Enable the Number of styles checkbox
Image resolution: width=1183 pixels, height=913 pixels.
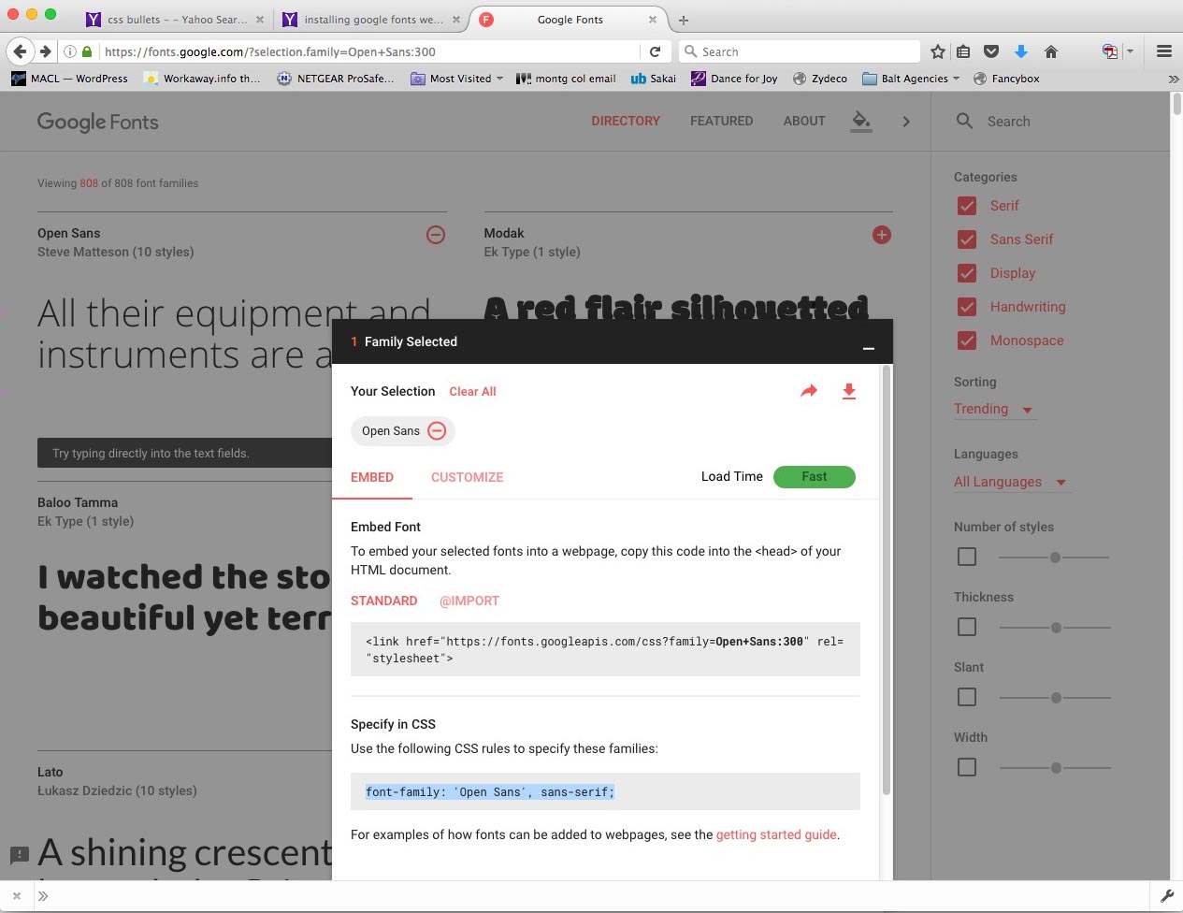click(967, 557)
